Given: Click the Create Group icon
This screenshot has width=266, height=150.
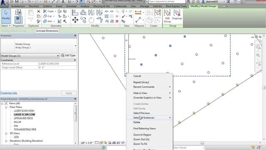Looking at the screenshot, I should 158,12.
